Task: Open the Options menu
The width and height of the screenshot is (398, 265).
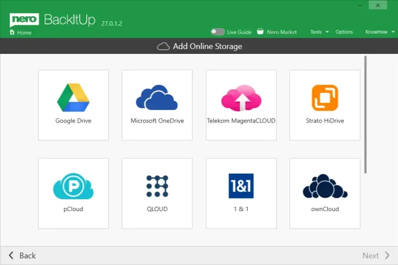Action: [x=344, y=32]
